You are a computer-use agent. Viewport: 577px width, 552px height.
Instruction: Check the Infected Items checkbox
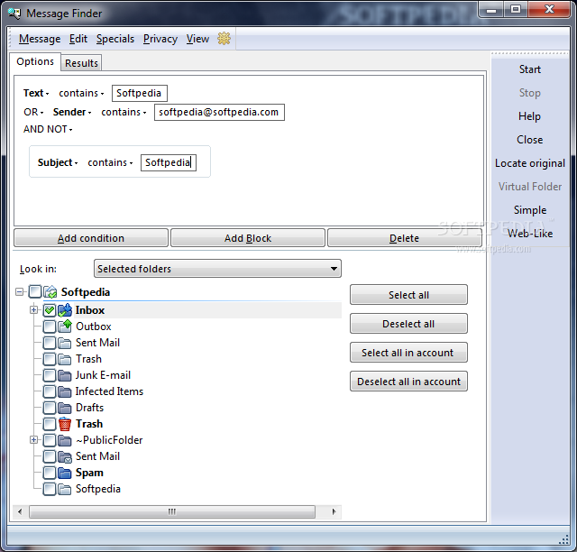point(50,391)
